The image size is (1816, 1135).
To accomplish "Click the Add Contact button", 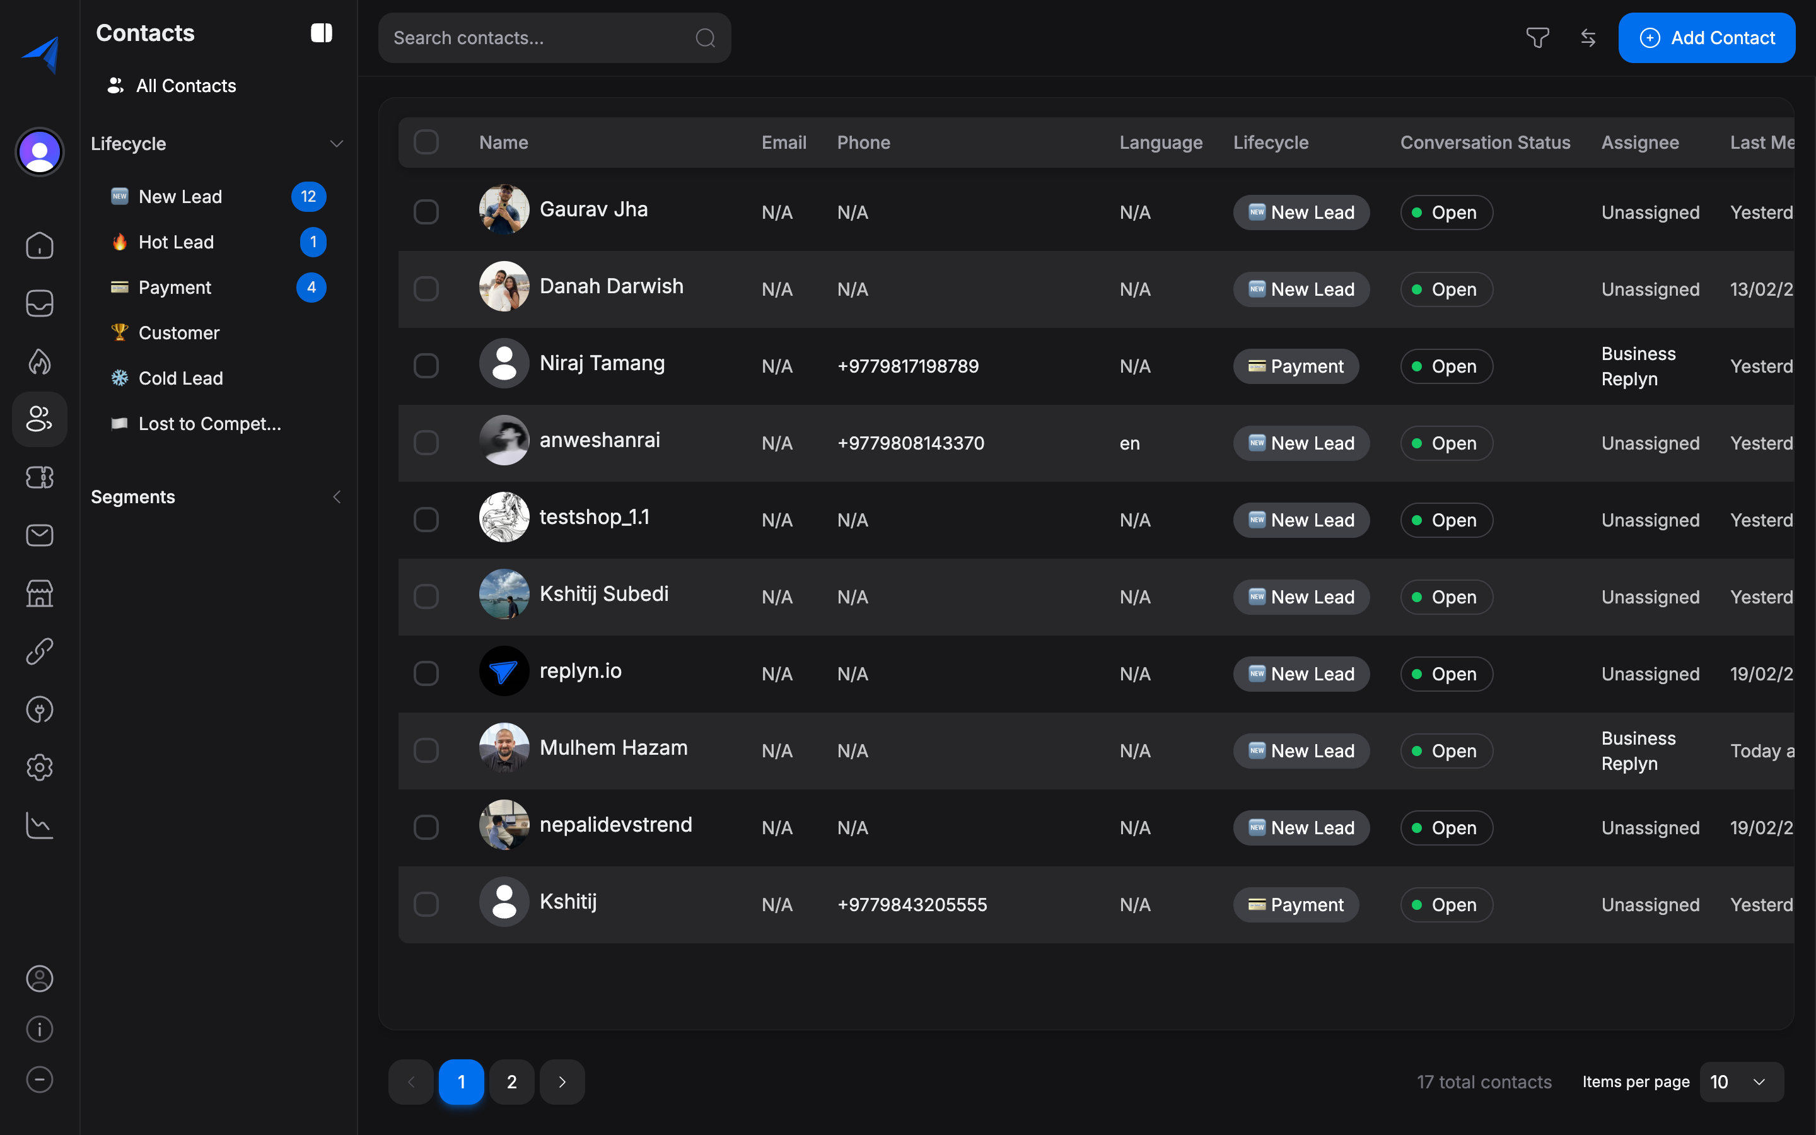I will click(1706, 38).
